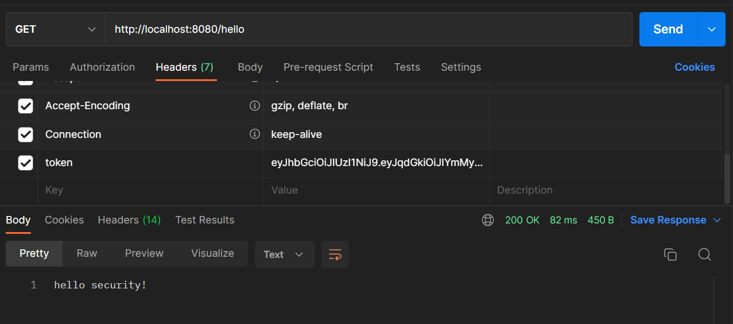Click the Connection header info icon
Viewport: 733px width, 324px height.
(x=255, y=134)
